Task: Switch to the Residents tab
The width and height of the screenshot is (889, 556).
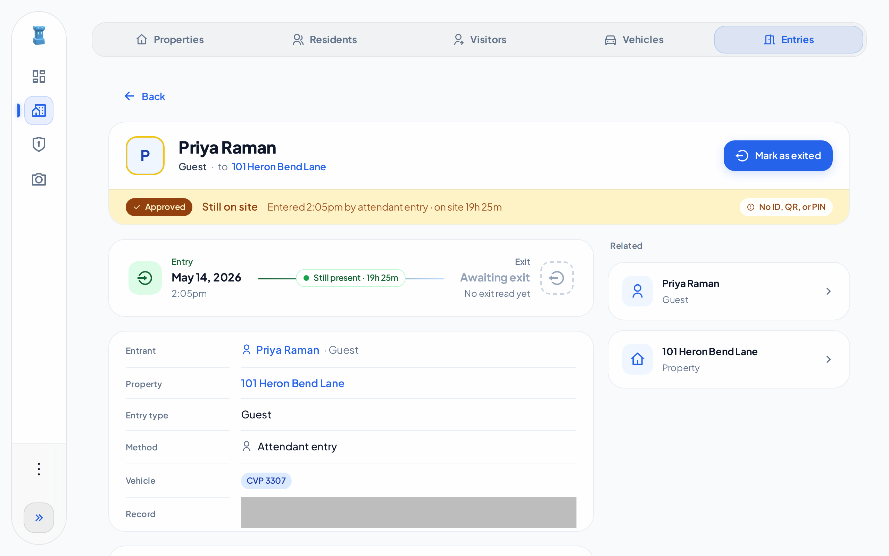Action: [324, 40]
